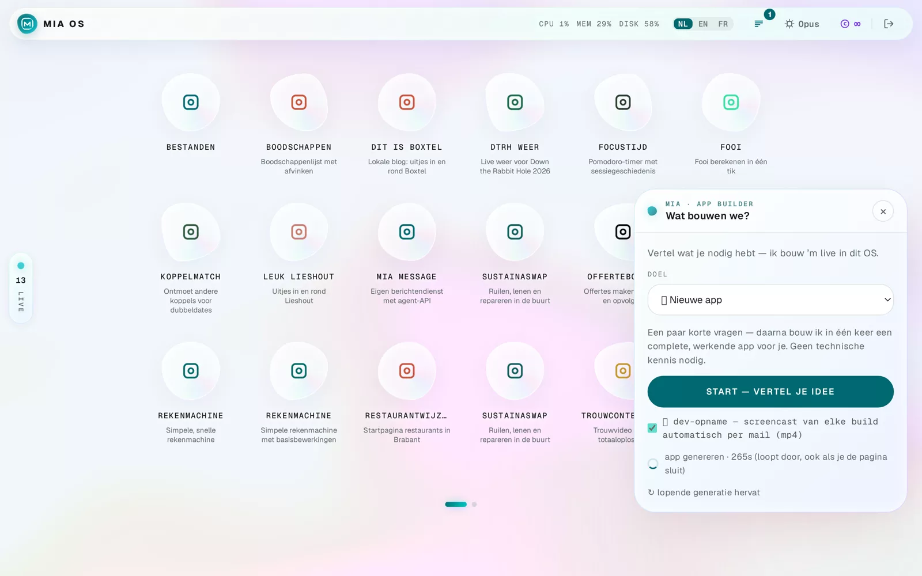Close the App Builder panel
Viewport: 922px width, 576px height.
coord(883,211)
